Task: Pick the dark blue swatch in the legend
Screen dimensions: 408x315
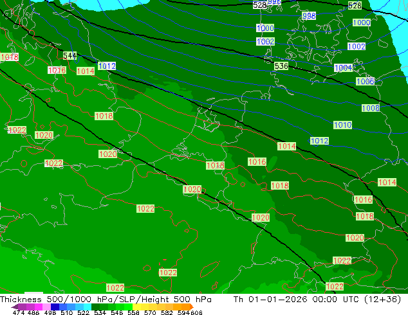Action: click(55, 307)
